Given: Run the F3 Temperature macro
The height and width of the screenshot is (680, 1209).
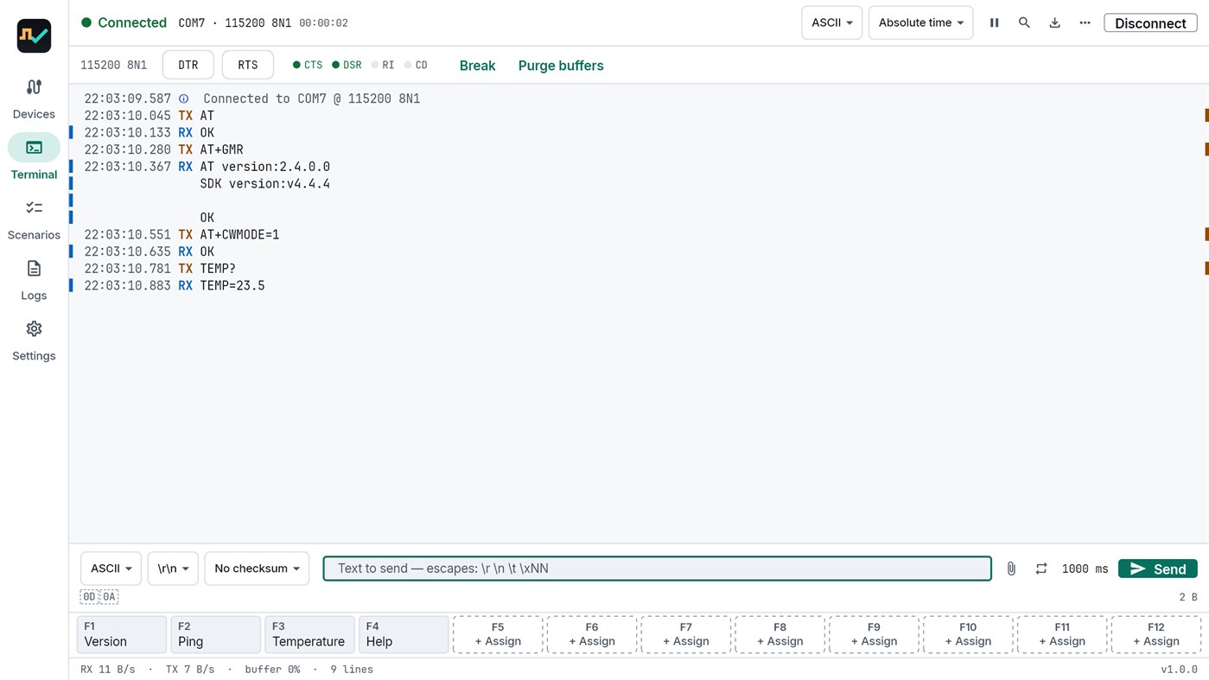Looking at the screenshot, I should click(309, 634).
